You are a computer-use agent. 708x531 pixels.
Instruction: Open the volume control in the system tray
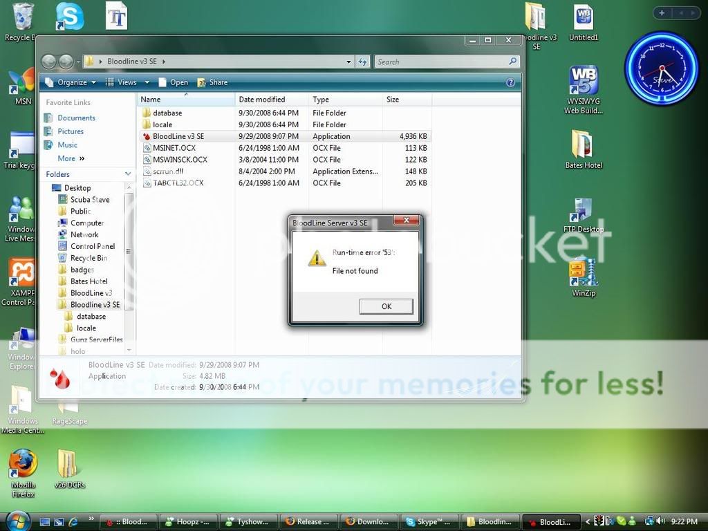tap(661, 521)
